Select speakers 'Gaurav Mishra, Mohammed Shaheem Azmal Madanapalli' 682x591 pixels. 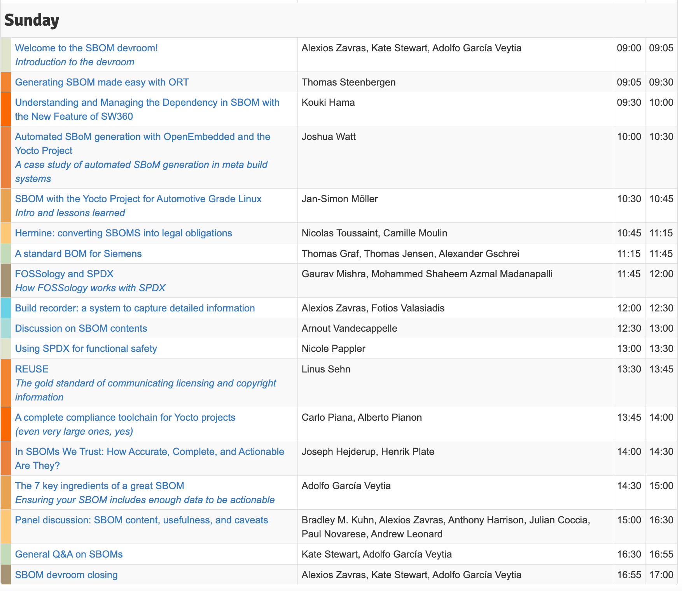click(427, 274)
